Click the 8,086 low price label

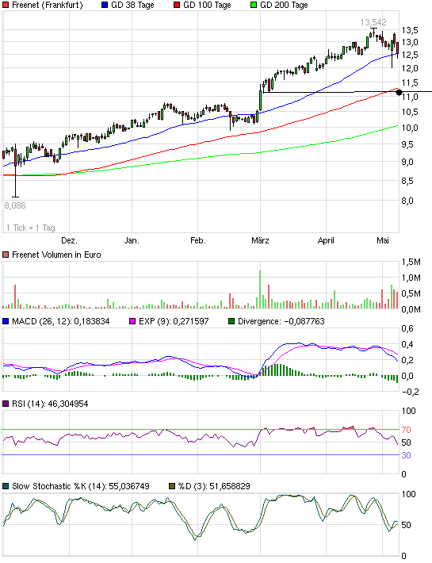(15, 205)
